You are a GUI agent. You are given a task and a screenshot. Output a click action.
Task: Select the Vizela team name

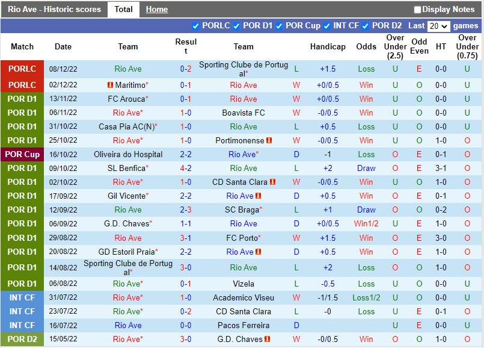coord(244,284)
